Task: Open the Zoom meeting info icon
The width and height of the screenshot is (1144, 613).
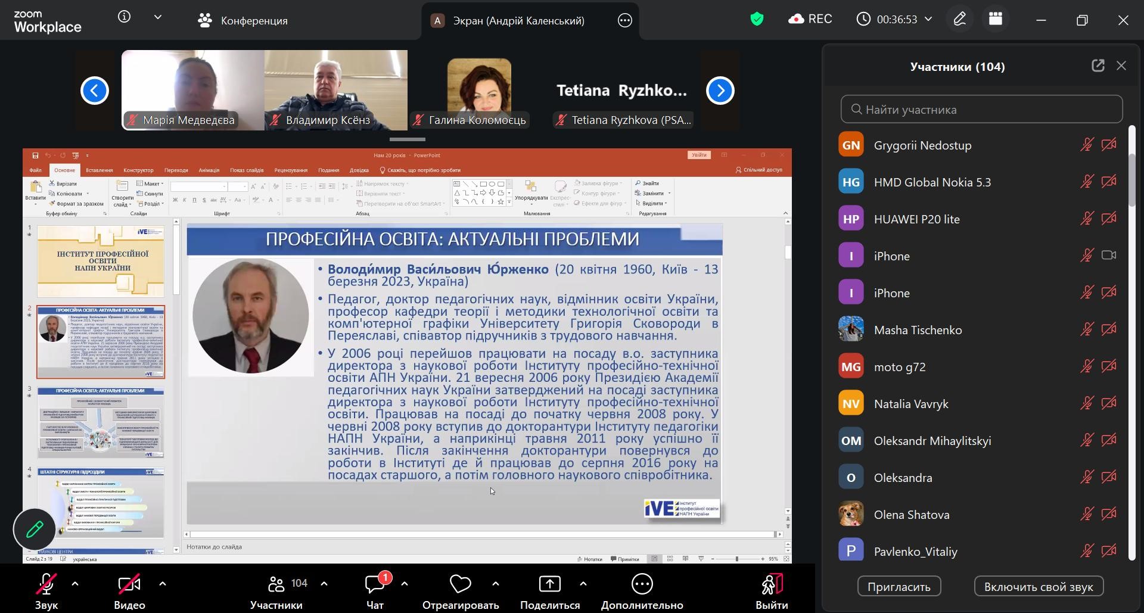Action: click(124, 17)
